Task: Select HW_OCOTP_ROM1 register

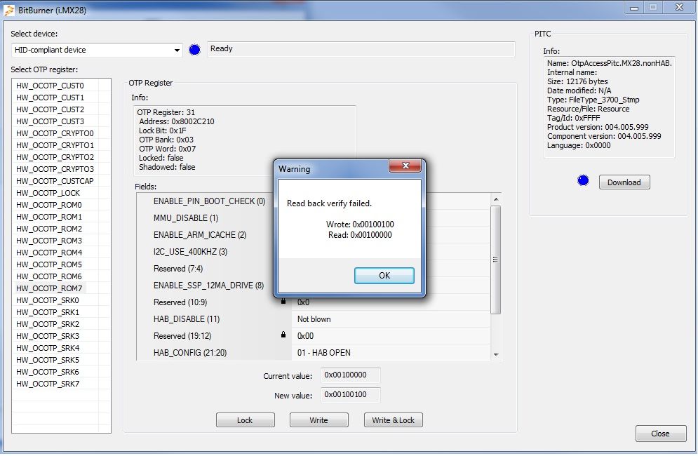Action: point(49,217)
